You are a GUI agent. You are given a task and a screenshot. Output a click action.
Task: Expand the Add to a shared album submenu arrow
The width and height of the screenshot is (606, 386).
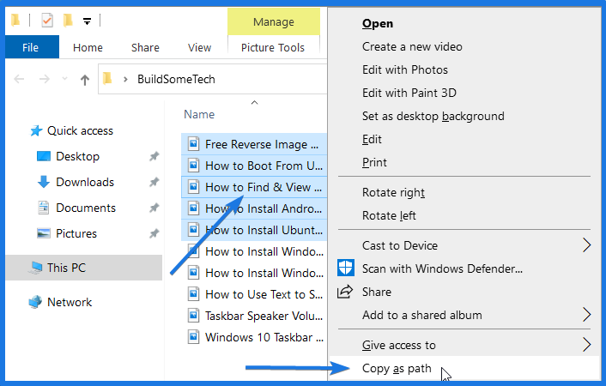click(586, 315)
